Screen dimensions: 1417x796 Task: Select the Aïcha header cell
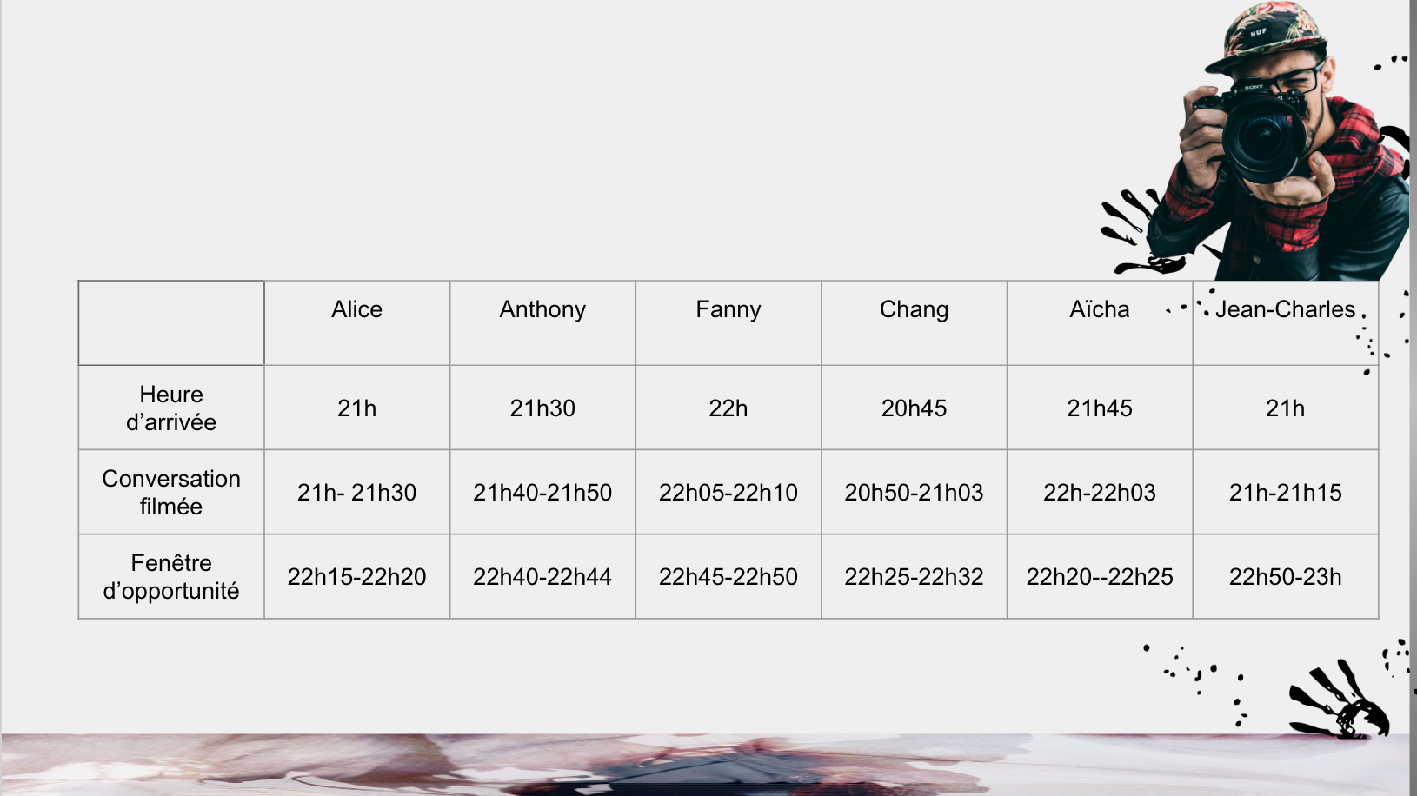coord(1100,322)
